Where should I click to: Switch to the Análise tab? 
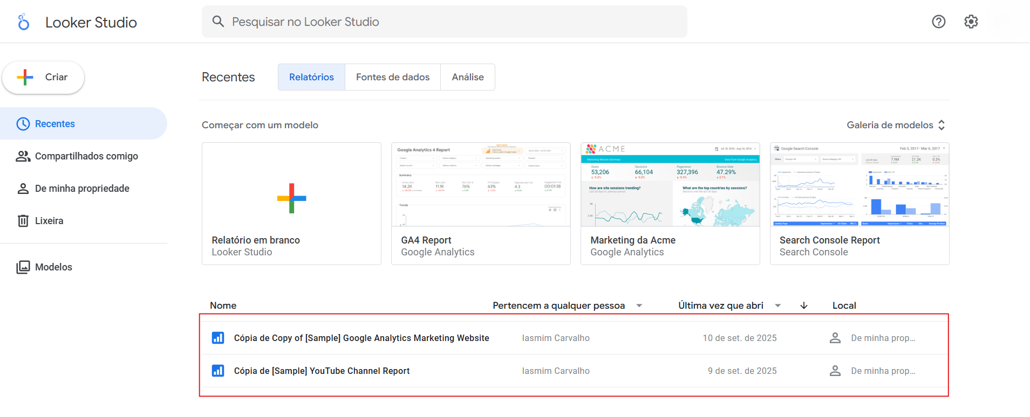click(x=468, y=77)
